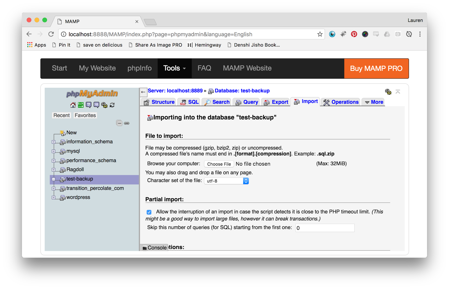Click the skip queries number field
449x289 pixels.
(x=325, y=228)
